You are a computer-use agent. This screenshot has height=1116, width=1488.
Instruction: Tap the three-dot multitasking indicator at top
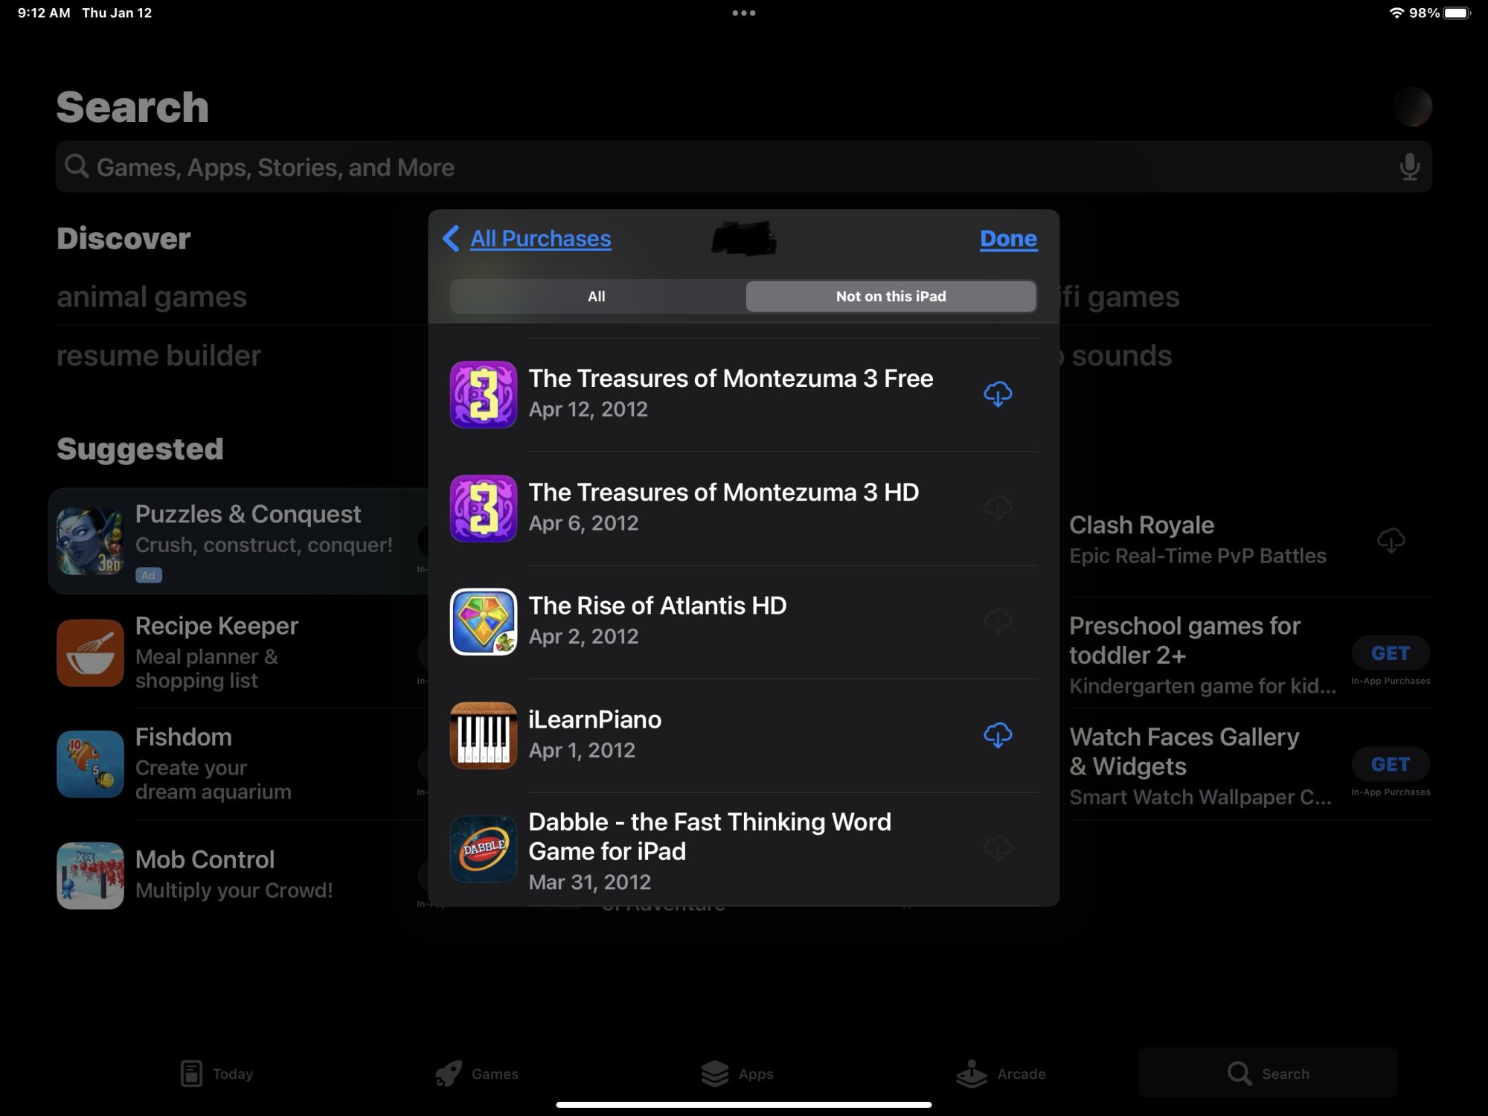point(744,13)
